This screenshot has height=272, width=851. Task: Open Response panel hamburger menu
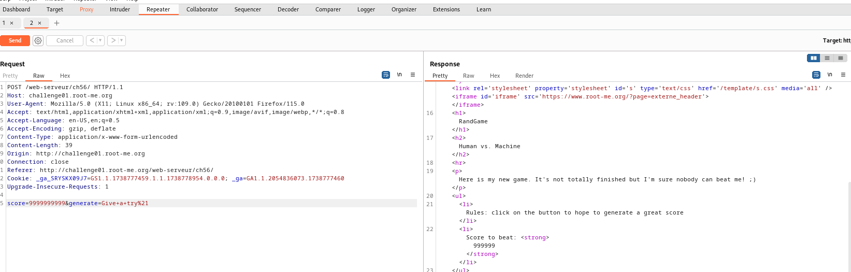[843, 75]
